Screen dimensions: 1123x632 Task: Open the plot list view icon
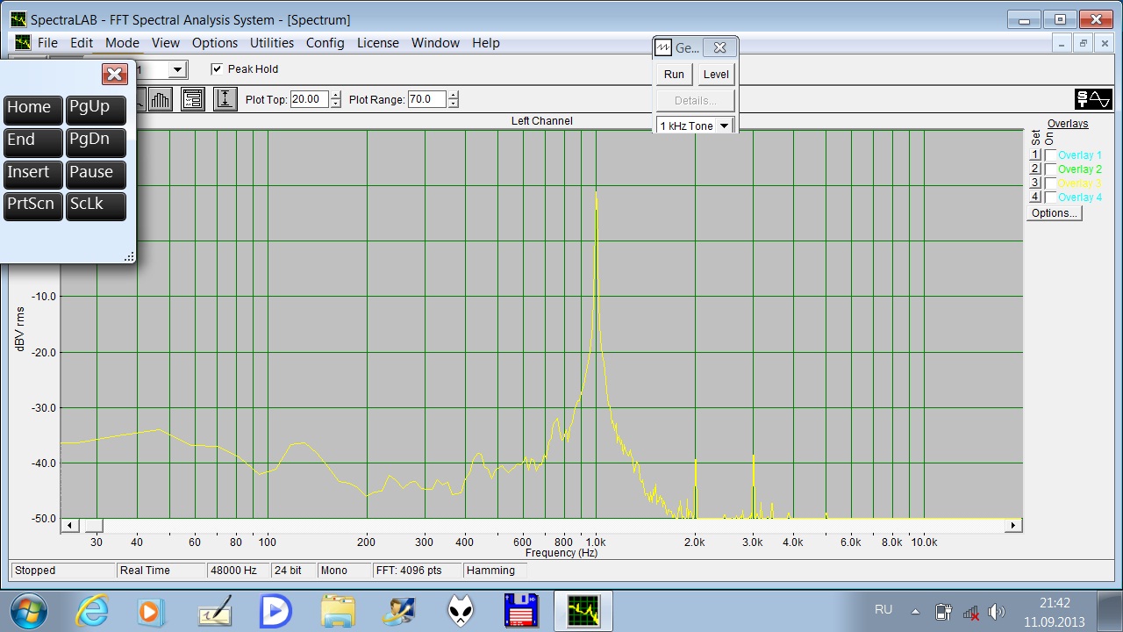tap(193, 99)
